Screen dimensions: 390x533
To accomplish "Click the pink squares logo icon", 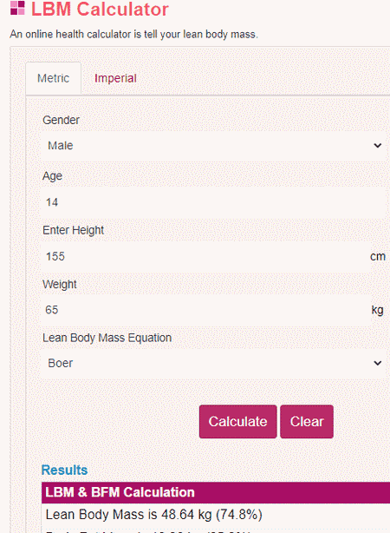I will point(17,8).
